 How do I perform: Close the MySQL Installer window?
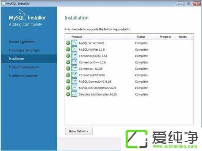[x=197, y=4]
